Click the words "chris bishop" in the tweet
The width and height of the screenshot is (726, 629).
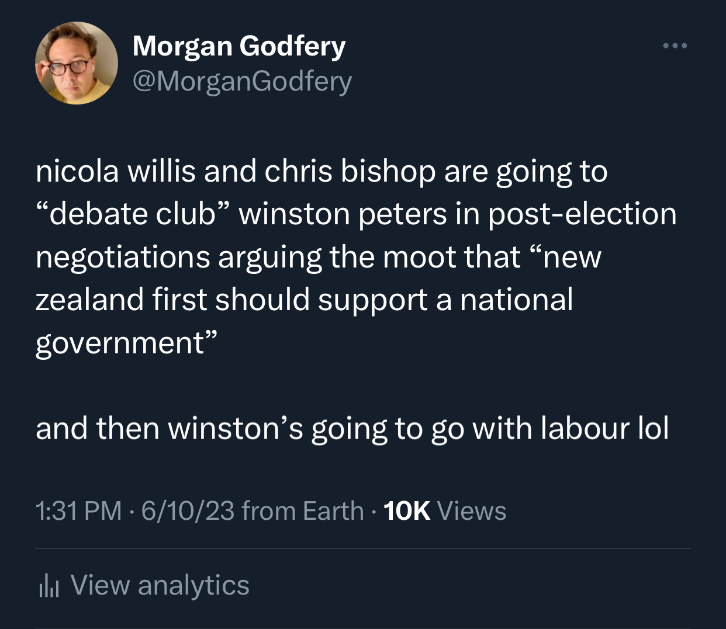pyautogui.click(x=350, y=172)
